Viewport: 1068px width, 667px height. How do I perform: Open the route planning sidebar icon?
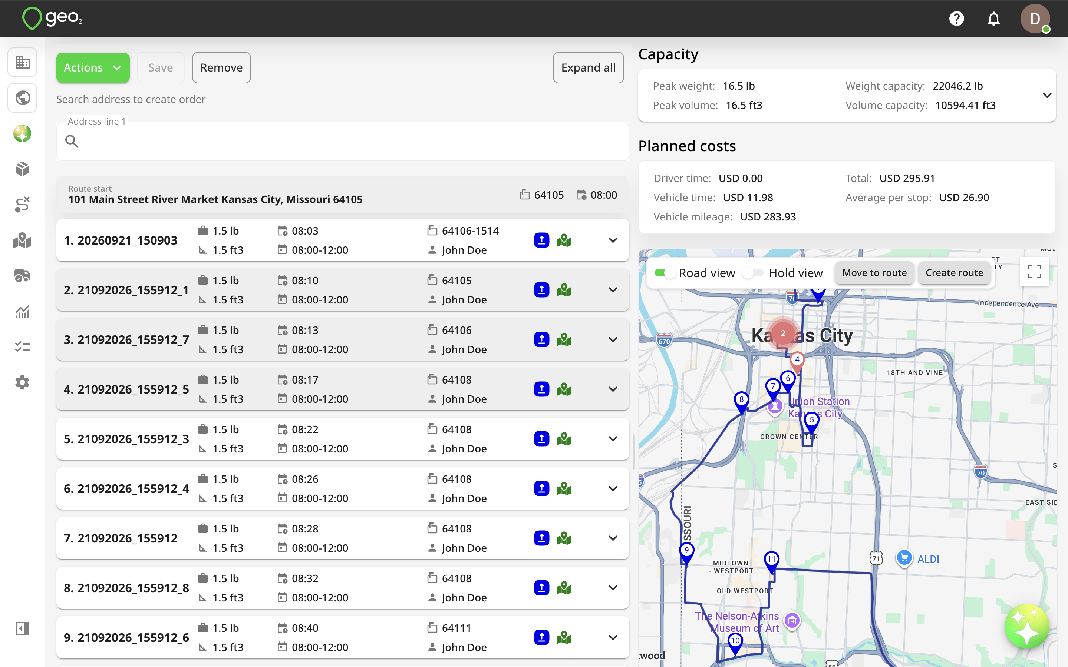23,205
